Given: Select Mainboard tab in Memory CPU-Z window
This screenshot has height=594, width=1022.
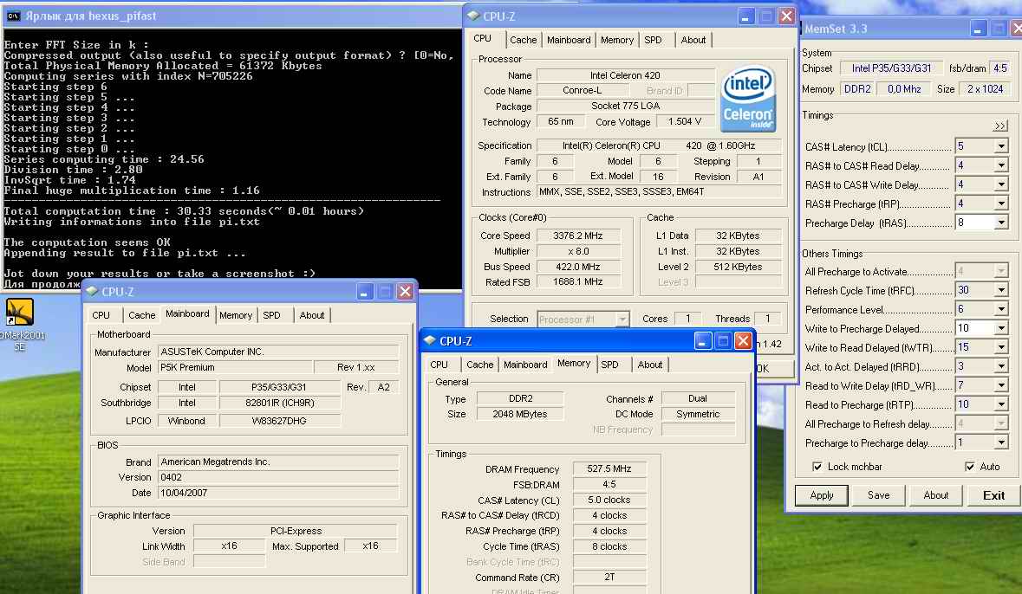Looking at the screenshot, I should click(x=525, y=365).
